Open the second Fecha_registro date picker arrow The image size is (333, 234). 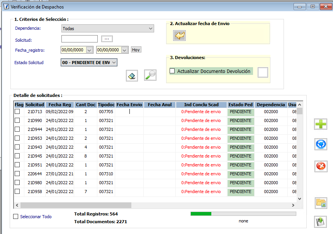125,50
